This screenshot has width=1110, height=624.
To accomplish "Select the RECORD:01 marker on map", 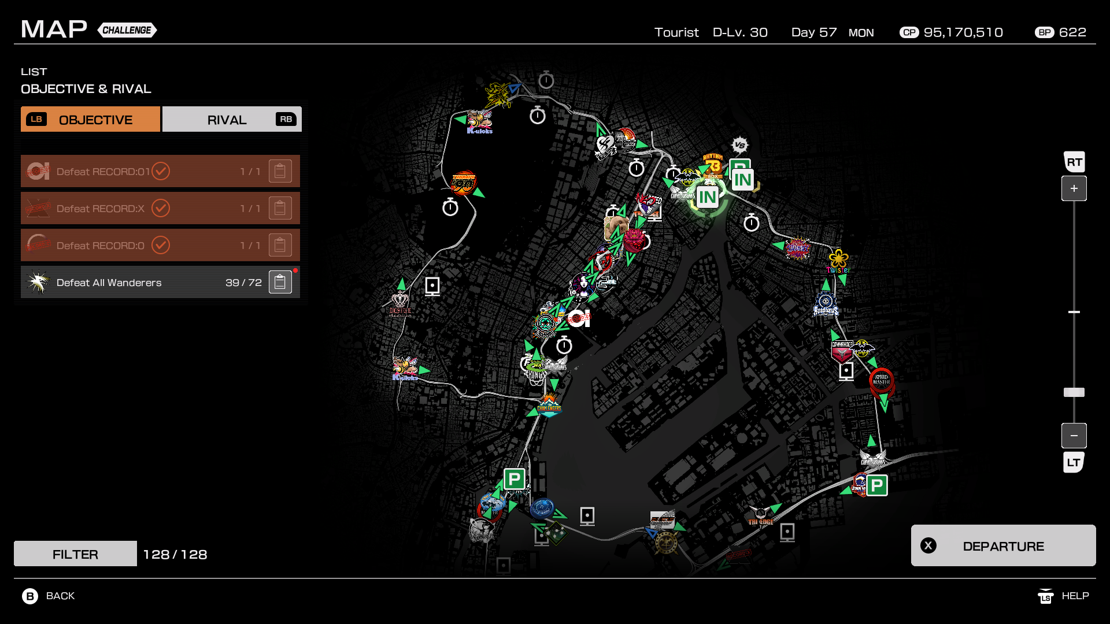I will tap(579, 318).
